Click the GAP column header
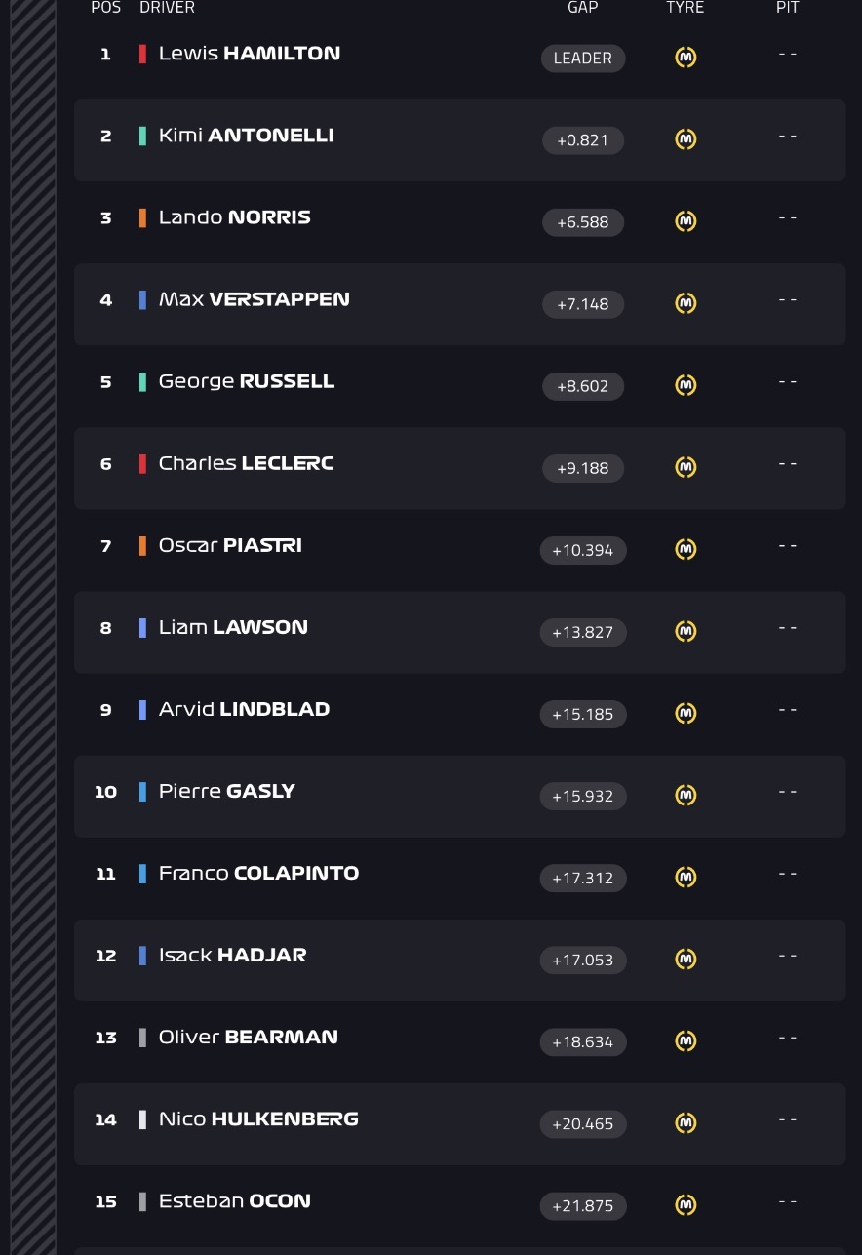The height and width of the screenshot is (1255, 862). pos(582,8)
